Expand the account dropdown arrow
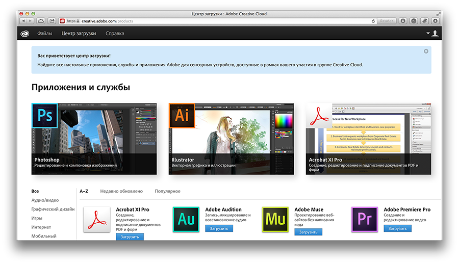Image resolution: width=459 pixels, height=264 pixels. pyautogui.click(x=428, y=33)
